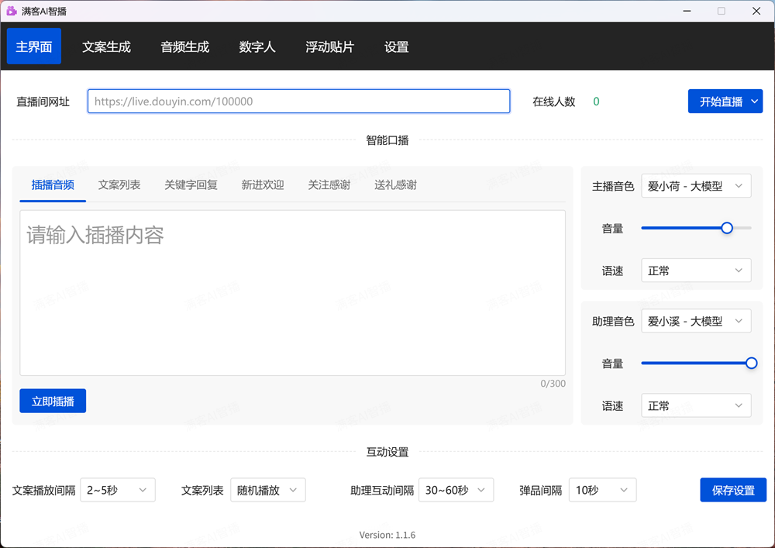Click the 请输入插播内容 text area
This screenshot has width=775, height=548.
tap(292, 292)
